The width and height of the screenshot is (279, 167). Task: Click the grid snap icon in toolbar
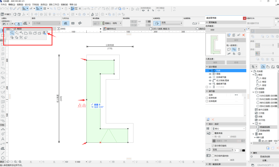point(45,9)
